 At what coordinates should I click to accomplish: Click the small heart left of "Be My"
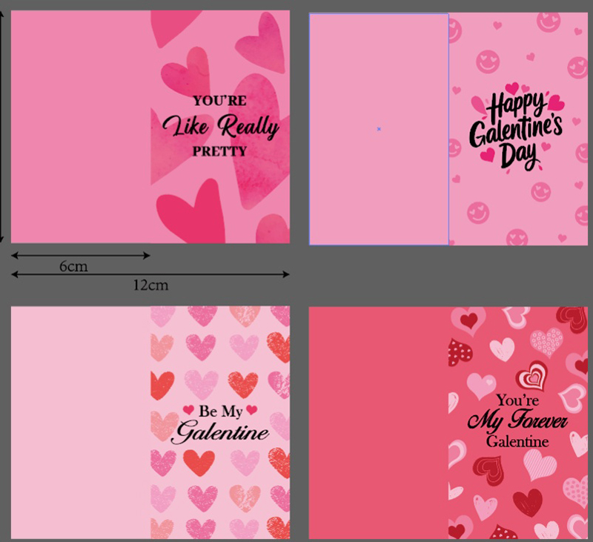click(188, 410)
